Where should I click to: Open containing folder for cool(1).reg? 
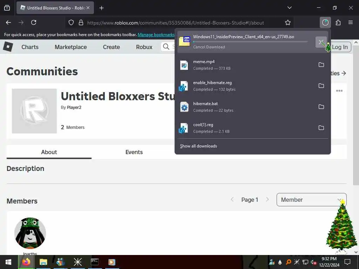(x=321, y=128)
